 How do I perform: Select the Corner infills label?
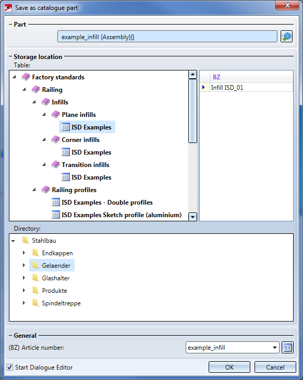pos(81,139)
